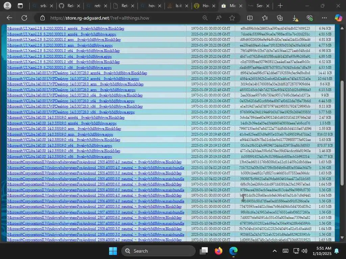This screenshot has height=259, width=346.
Task: Open touch keyboard tray icon
Action: click(x=285, y=251)
